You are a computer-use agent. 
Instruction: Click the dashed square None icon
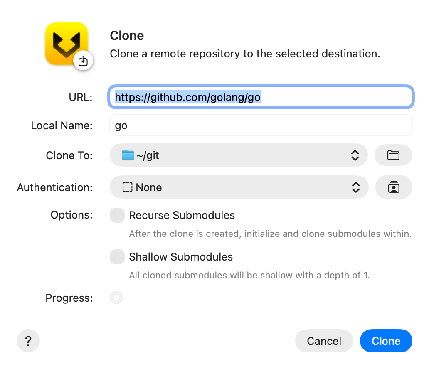[128, 187]
